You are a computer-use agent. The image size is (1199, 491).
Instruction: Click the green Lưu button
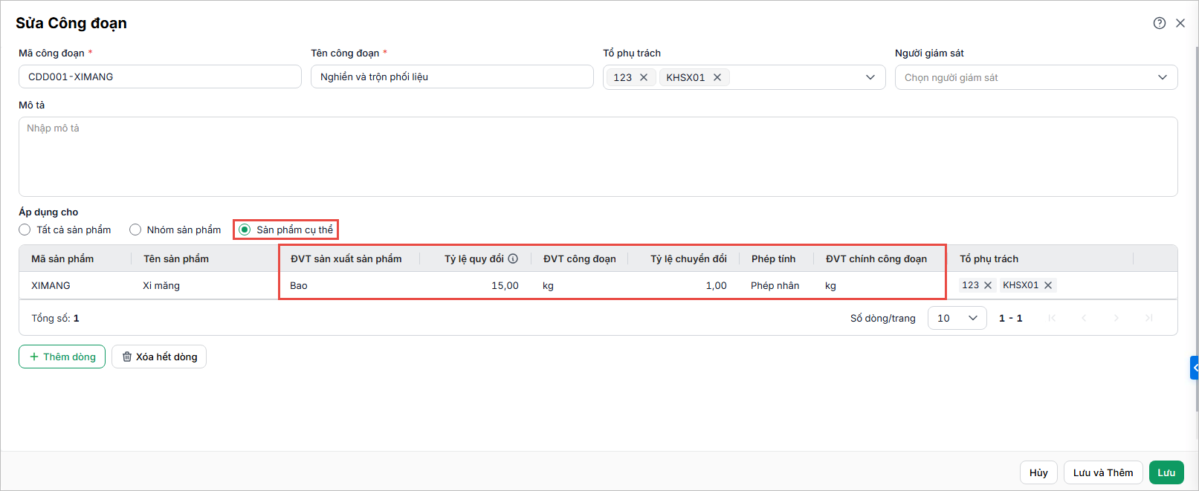(x=1166, y=472)
